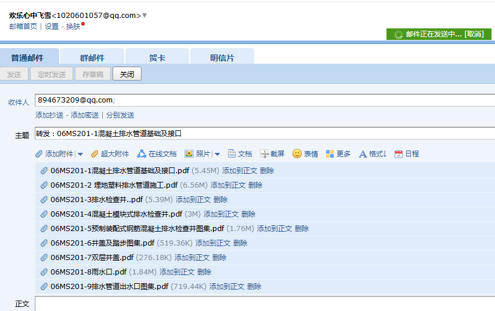Click 添加到正文 for 06MS201-6井盖及踏步图集.pdf
This screenshot has width=495, height=311.
click(213, 243)
